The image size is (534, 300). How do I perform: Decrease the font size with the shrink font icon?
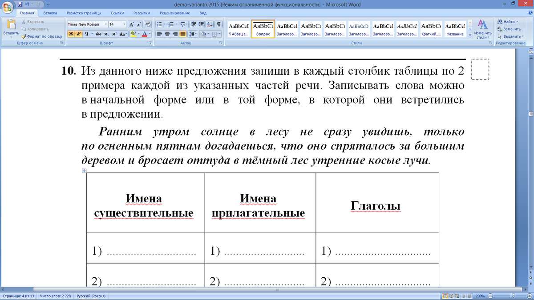point(139,24)
